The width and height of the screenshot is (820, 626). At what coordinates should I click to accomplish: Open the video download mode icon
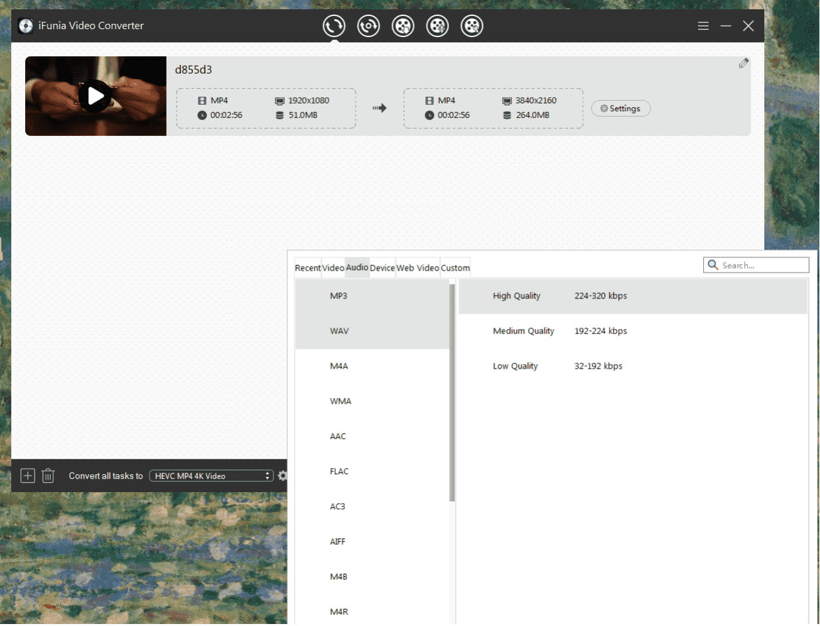(403, 26)
